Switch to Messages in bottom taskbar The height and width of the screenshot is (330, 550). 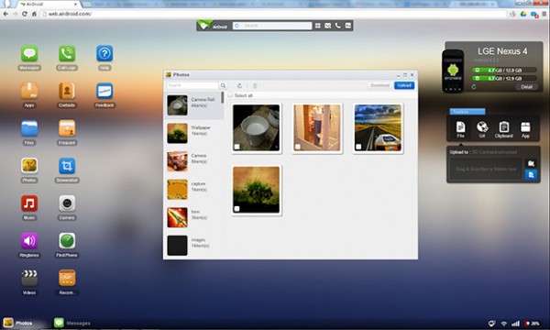(x=72, y=323)
